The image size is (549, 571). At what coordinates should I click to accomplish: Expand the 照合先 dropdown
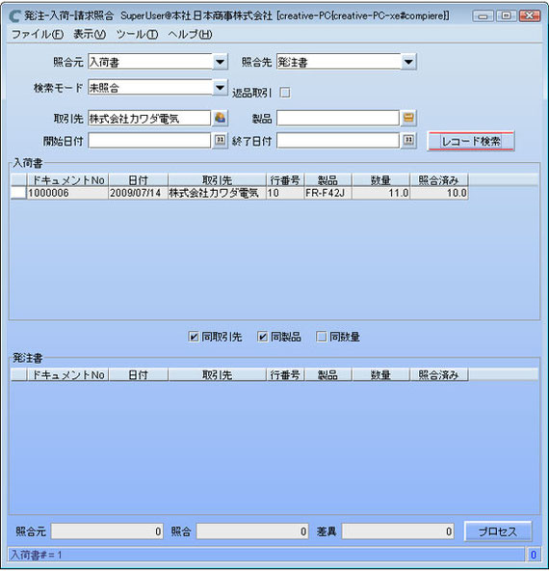pyautogui.click(x=408, y=62)
